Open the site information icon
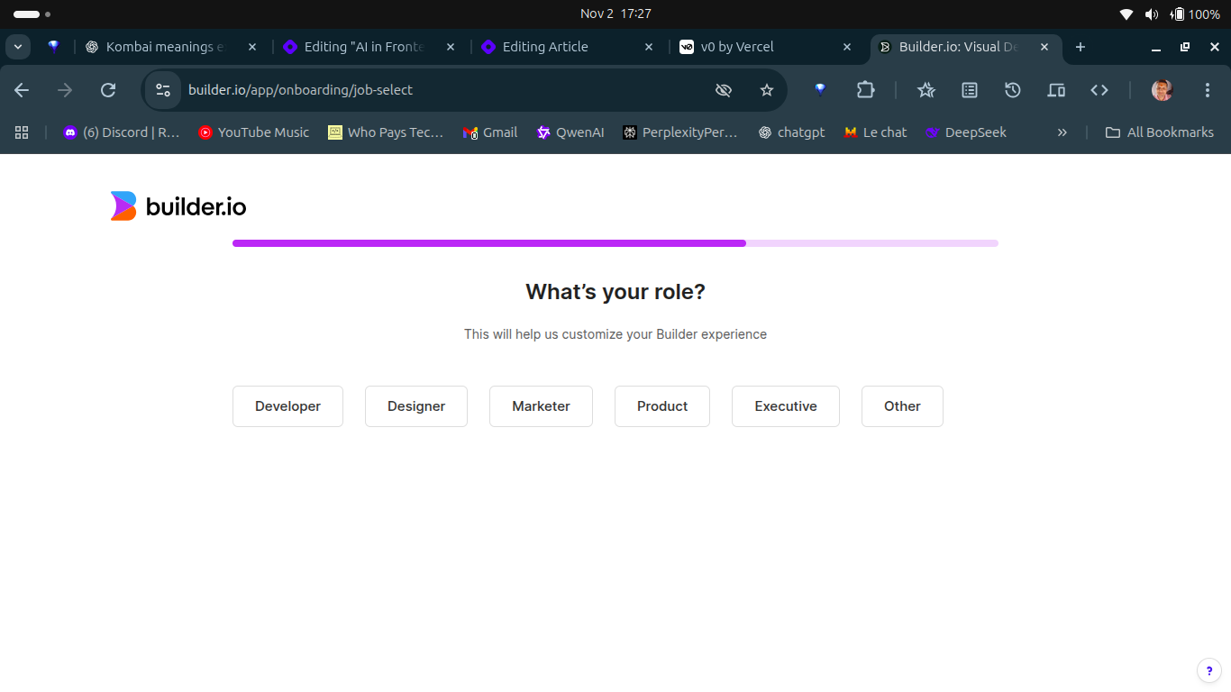 pyautogui.click(x=163, y=90)
